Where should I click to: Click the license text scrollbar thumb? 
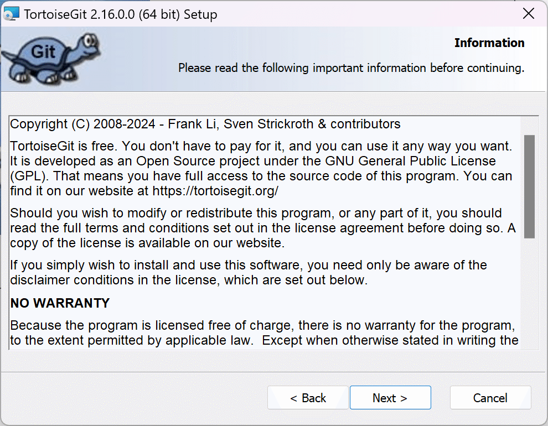pos(529,186)
